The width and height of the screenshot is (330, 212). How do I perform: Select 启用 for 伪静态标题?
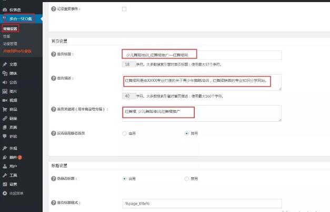(124, 178)
